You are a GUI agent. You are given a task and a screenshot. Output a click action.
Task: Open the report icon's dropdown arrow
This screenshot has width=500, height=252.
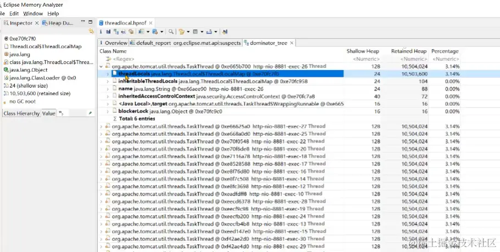[x=148, y=32]
